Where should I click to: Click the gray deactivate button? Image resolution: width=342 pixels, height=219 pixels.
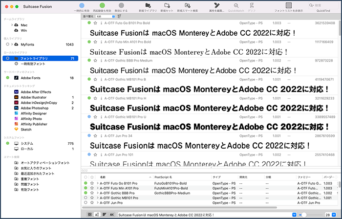[122, 5]
